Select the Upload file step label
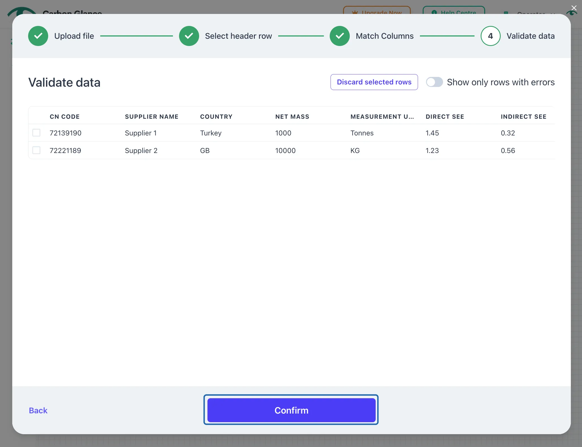 74,36
